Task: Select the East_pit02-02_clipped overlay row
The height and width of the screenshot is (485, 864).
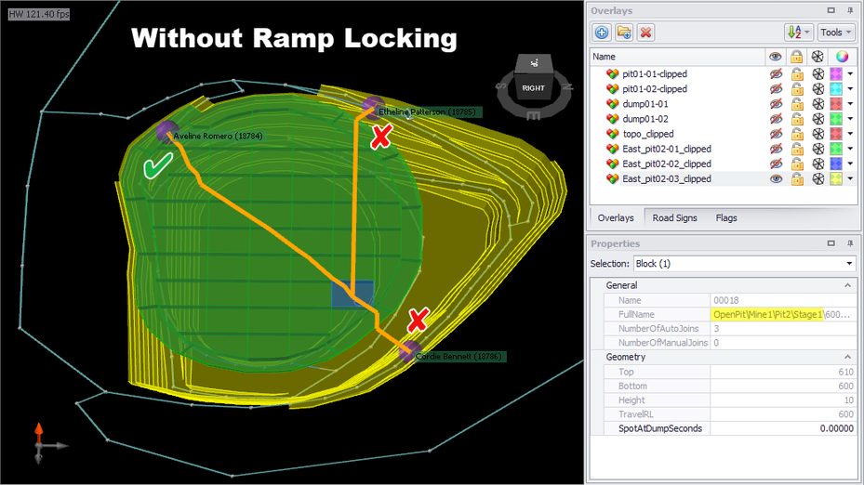Action: click(x=667, y=164)
